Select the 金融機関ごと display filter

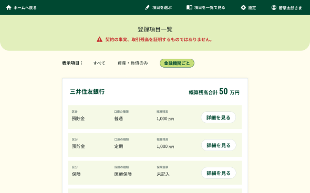177,63
